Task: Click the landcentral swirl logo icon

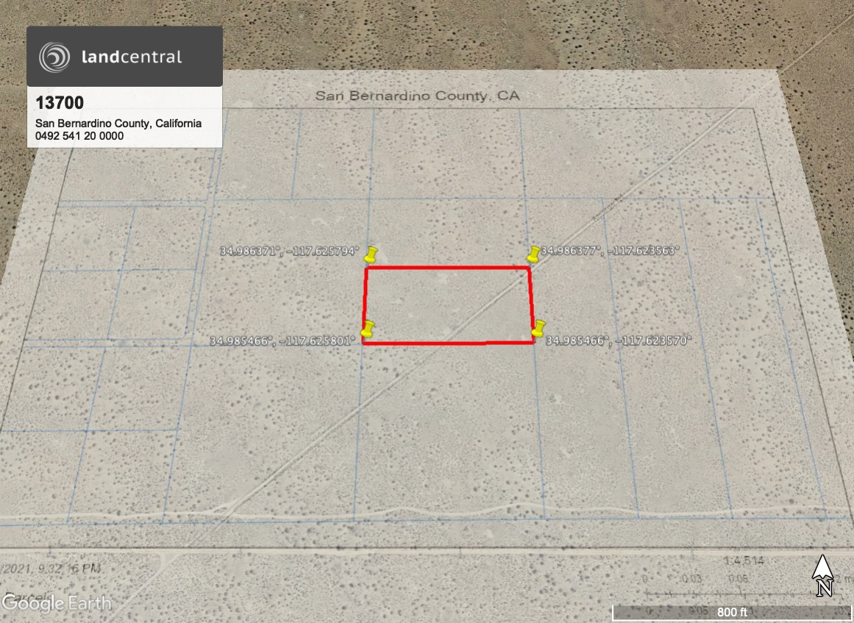Action: point(55,57)
